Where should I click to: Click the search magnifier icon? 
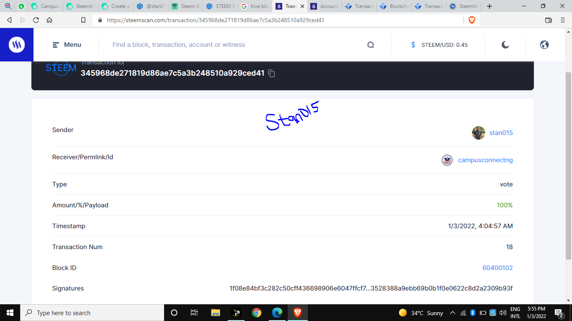[x=371, y=45]
